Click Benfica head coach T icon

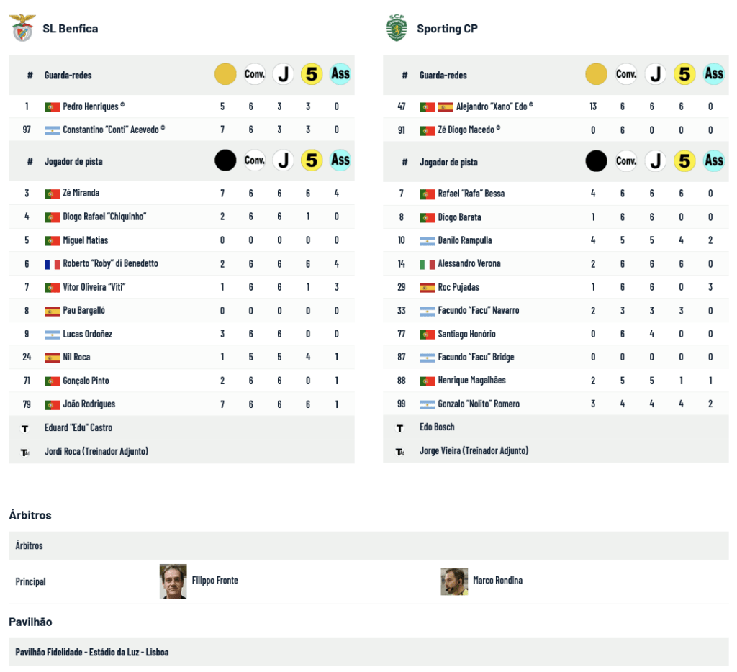(25, 428)
